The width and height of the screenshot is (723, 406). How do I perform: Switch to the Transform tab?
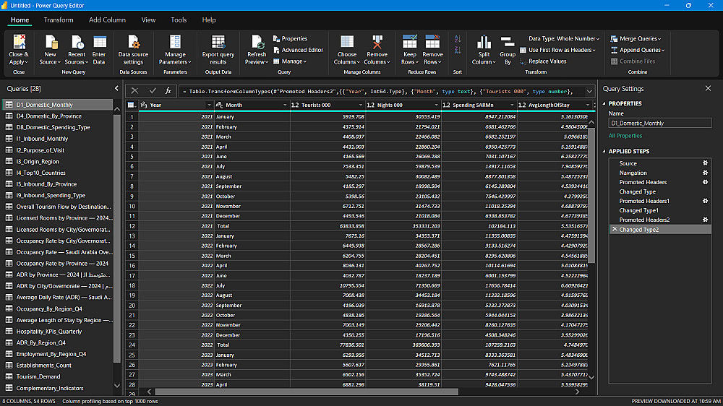[58, 20]
